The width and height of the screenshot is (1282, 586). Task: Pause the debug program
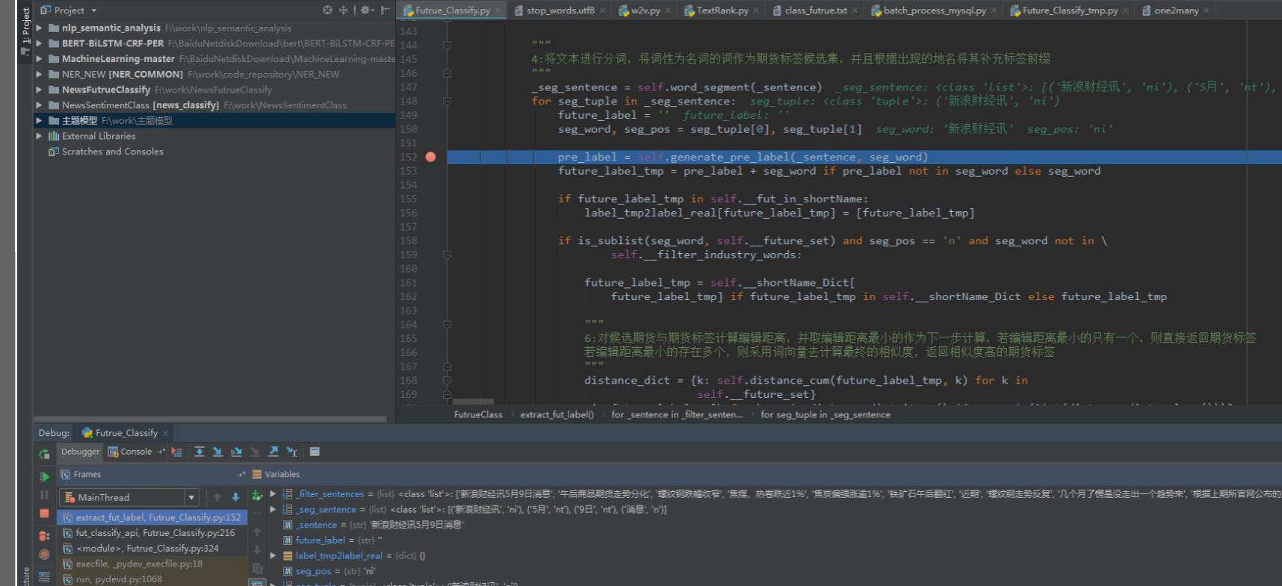(x=45, y=495)
